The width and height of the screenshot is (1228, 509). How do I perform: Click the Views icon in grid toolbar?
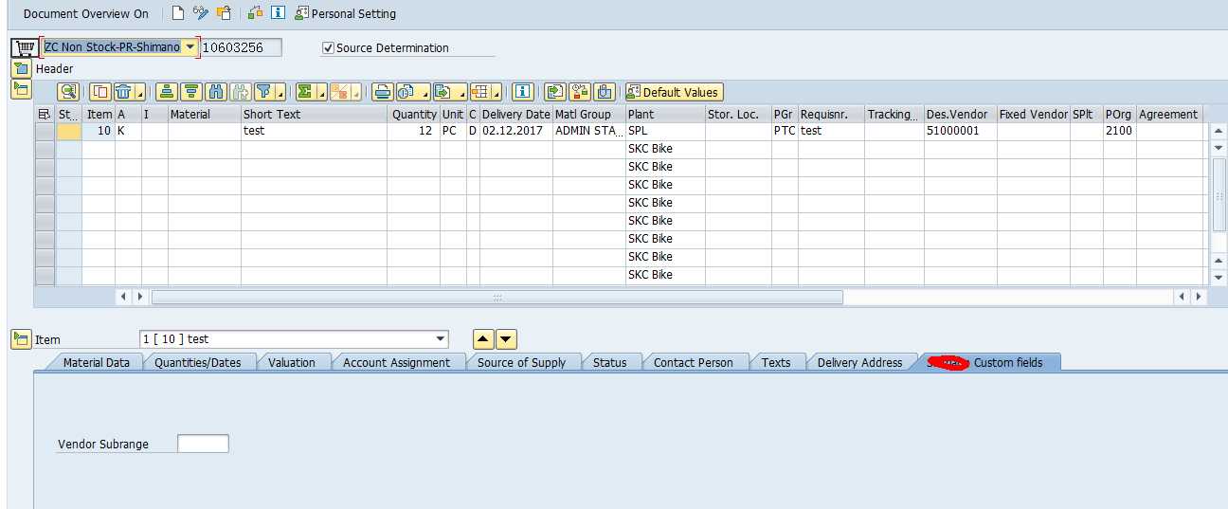click(407, 92)
